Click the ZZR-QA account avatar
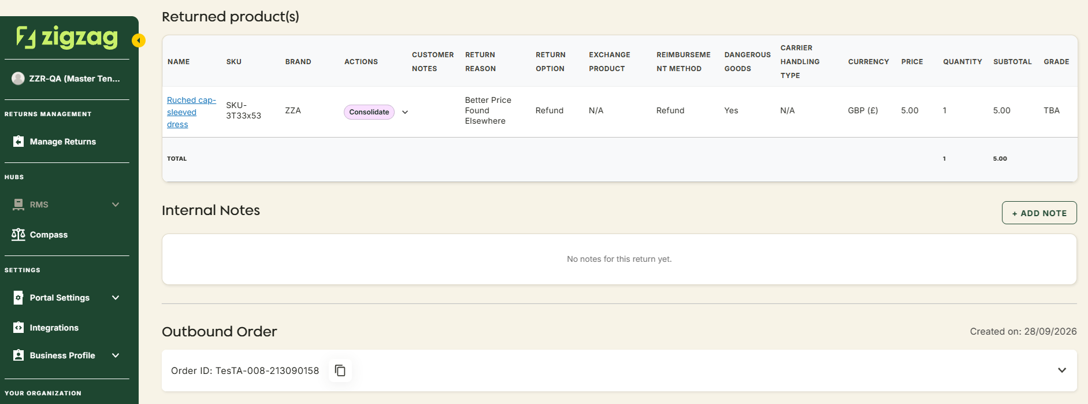Image resolution: width=1088 pixels, height=404 pixels. click(x=18, y=79)
